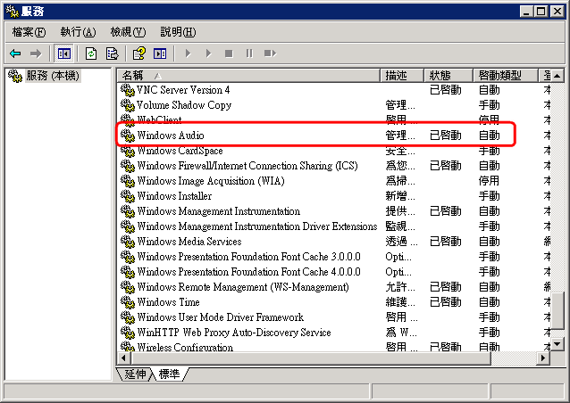The height and width of the screenshot is (403, 570).
Task: Toggle the console tree pane icon
Action: pos(64,53)
